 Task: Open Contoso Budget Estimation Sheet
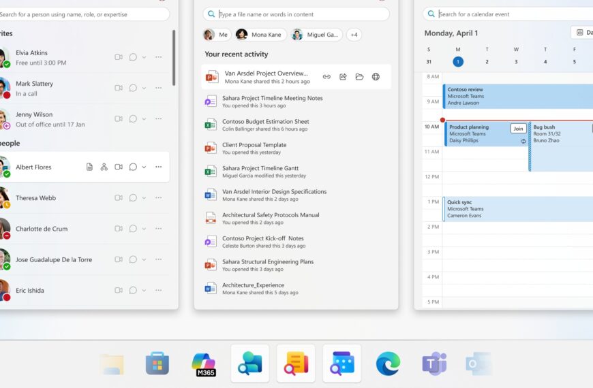pos(296,125)
